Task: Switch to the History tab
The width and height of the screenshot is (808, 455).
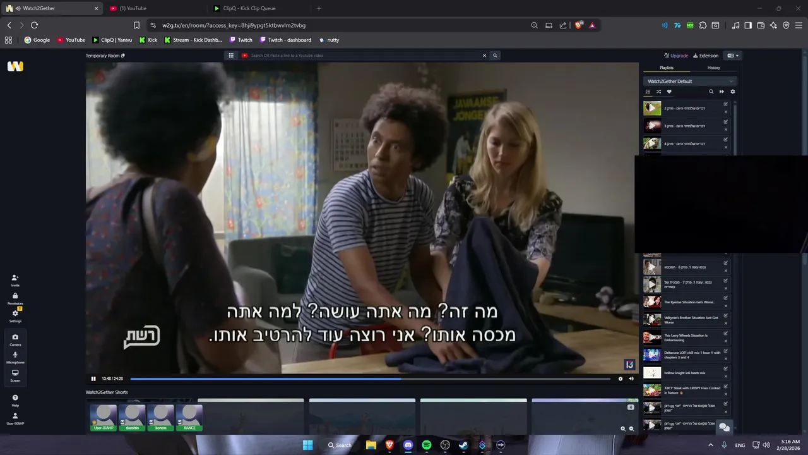Action: pyautogui.click(x=713, y=68)
